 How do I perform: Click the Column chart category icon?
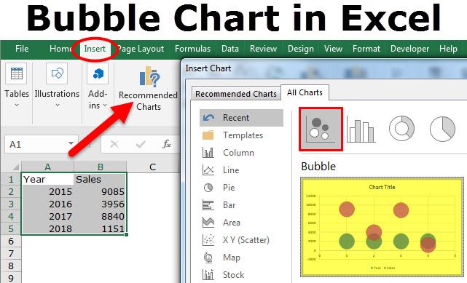(208, 153)
